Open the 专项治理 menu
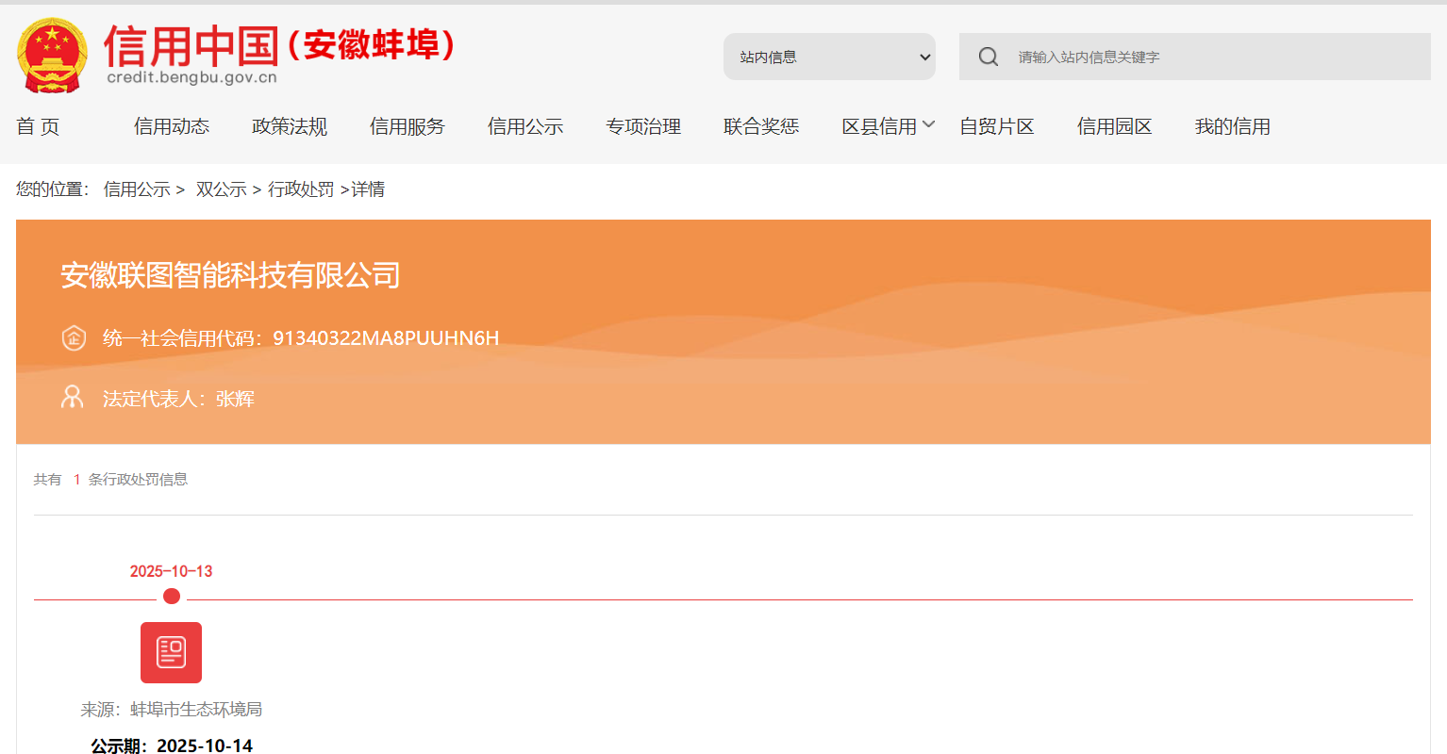 (x=643, y=126)
